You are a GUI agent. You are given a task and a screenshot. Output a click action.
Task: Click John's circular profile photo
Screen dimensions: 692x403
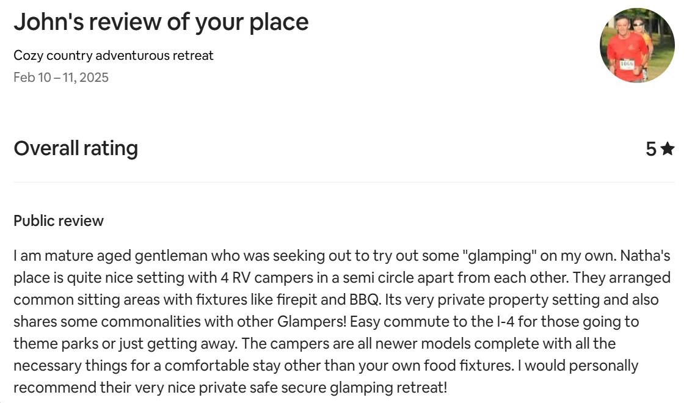pos(637,45)
